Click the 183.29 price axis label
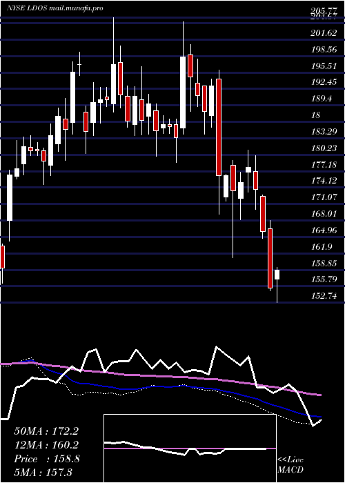345x483 pixels. point(324,132)
